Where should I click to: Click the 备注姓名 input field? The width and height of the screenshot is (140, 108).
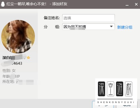pos(88,18)
